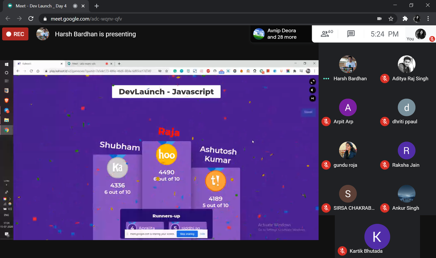This screenshot has height=258, width=436.
Task: Select Ankur Singh's profile photo
Action: [407, 194]
